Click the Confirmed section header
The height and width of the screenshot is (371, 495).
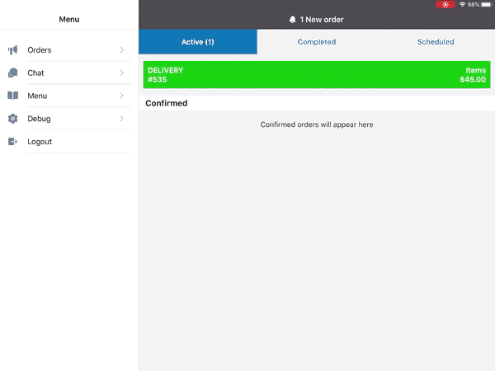point(317,103)
